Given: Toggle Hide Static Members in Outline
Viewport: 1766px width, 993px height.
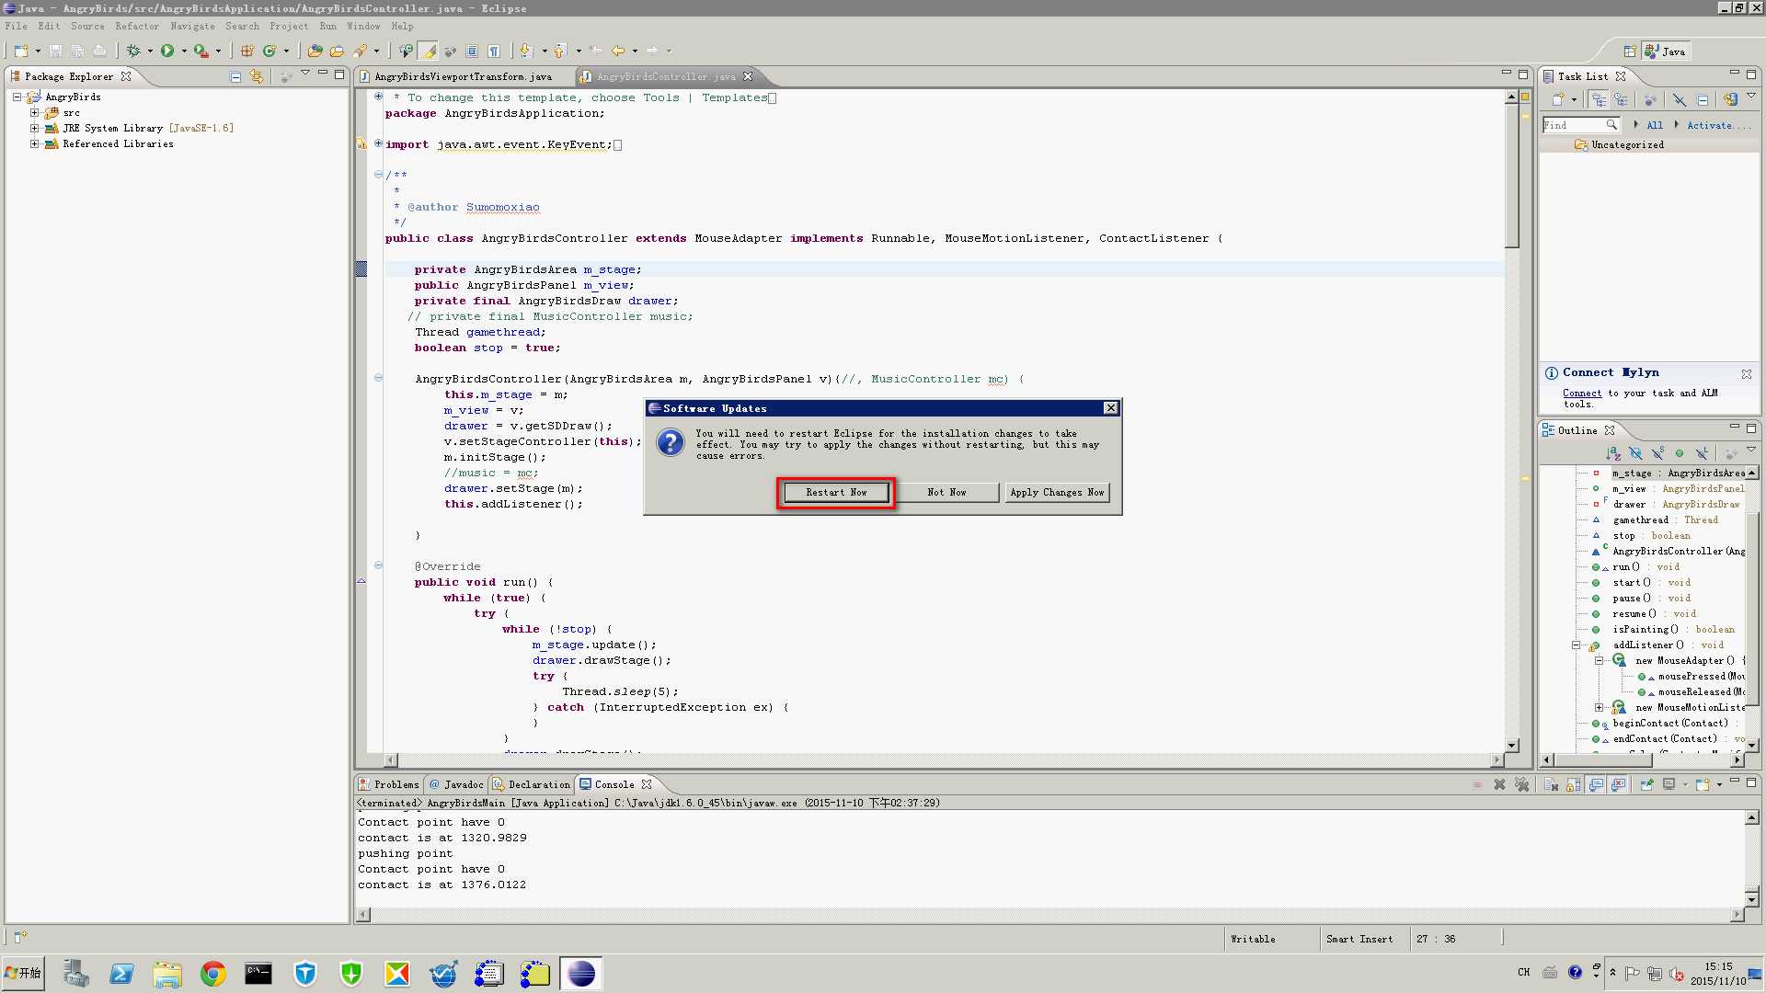Looking at the screenshot, I should pos(1657,453).
